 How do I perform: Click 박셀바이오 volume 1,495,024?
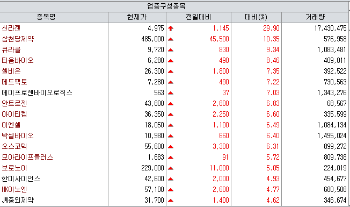[332, 135]
